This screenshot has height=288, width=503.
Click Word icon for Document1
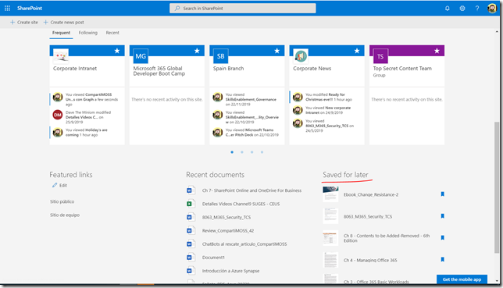click(191, 258)
